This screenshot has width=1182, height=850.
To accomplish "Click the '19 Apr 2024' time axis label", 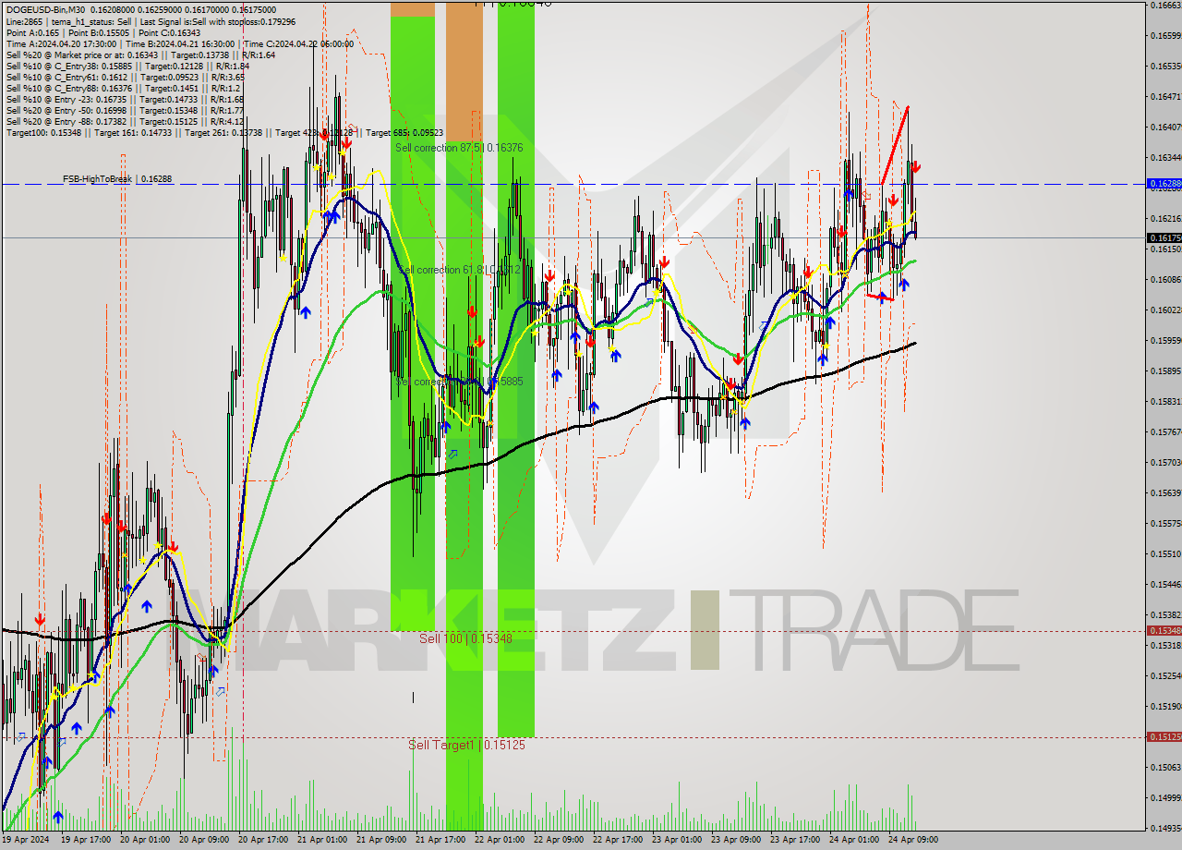I will click(x=27, y=840).
